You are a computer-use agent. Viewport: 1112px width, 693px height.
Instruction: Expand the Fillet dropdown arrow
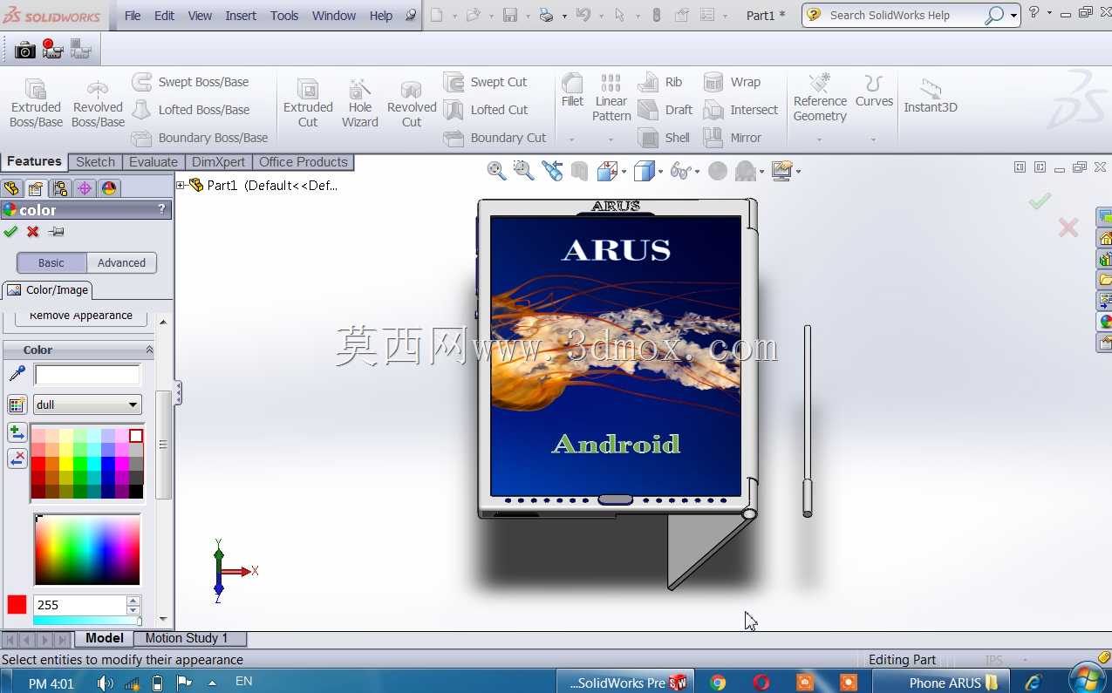571,139
